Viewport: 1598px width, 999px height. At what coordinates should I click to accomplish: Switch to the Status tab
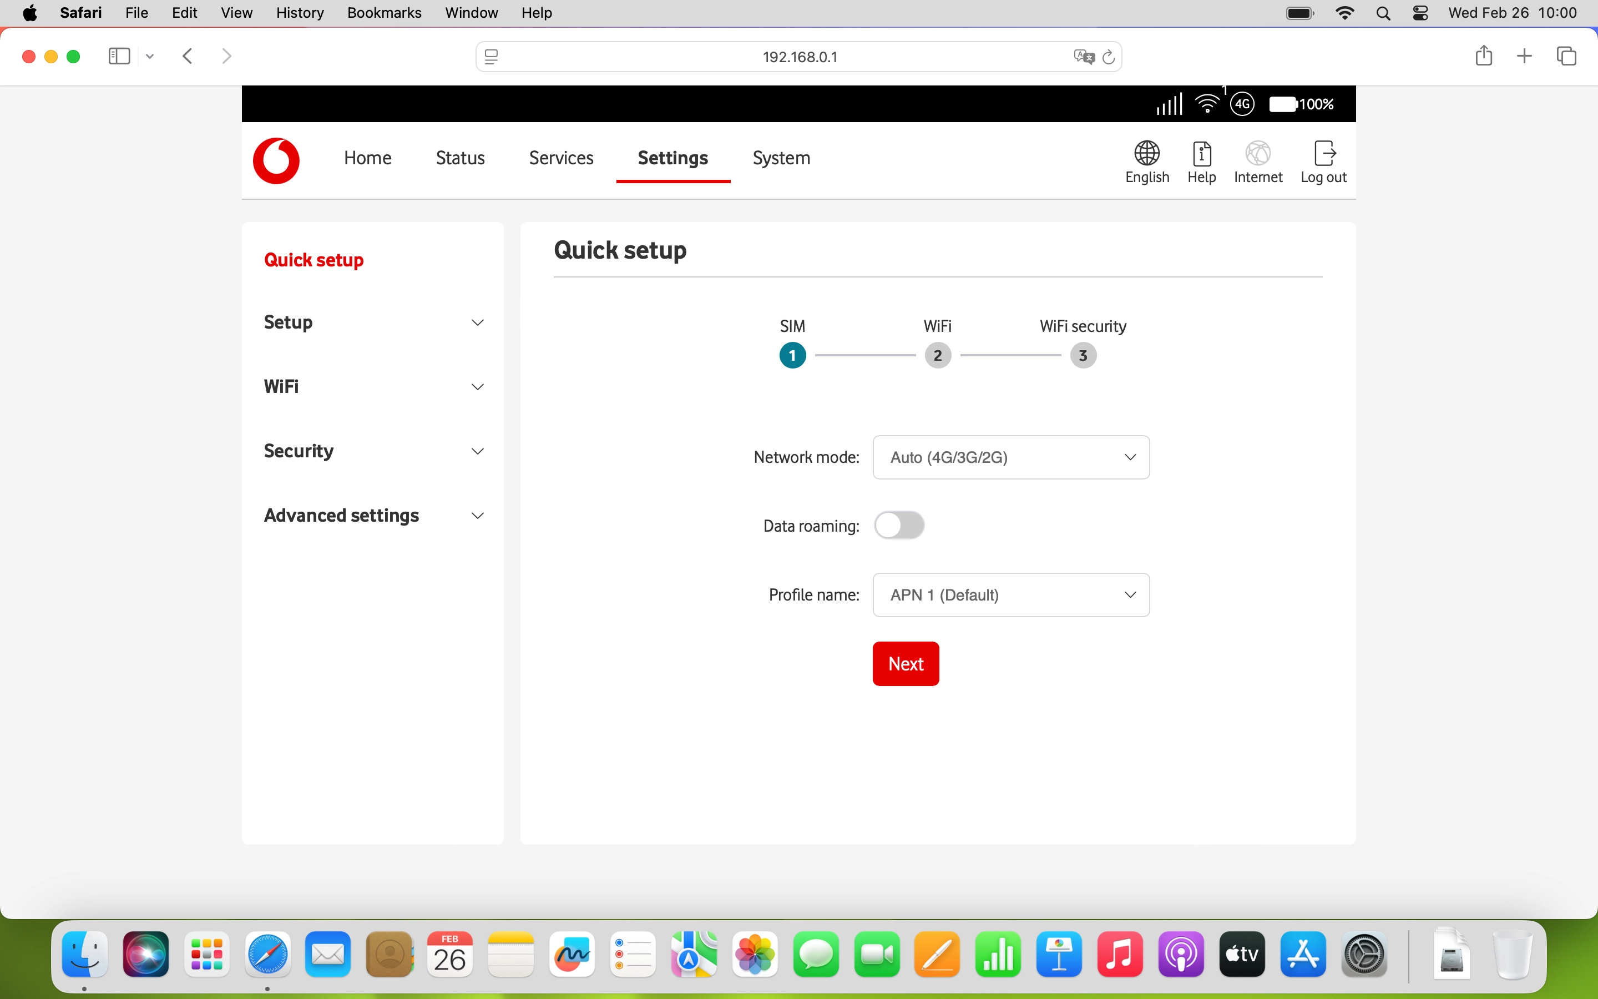[459, 158]
